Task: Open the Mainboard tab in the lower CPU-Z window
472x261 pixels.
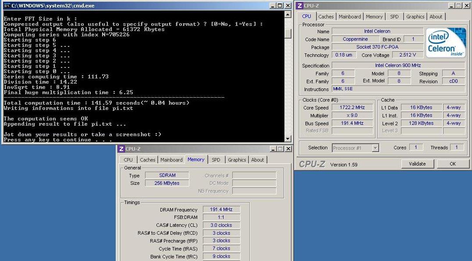Action: click(171, 160)
